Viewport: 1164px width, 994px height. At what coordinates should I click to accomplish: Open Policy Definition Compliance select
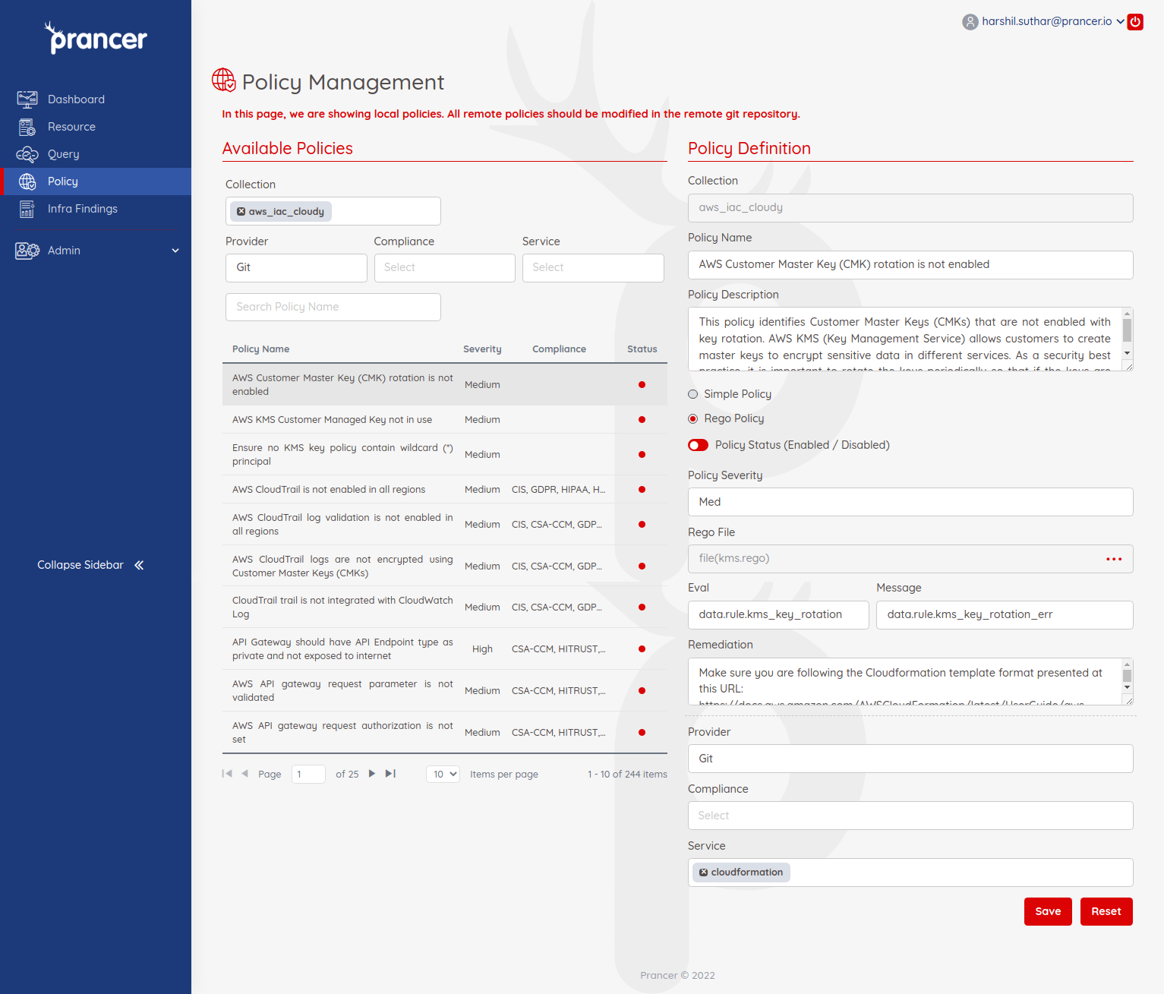910,816
